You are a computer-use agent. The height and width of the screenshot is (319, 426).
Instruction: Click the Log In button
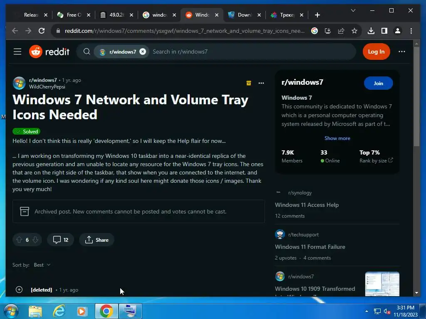click(x=376, y=52)
